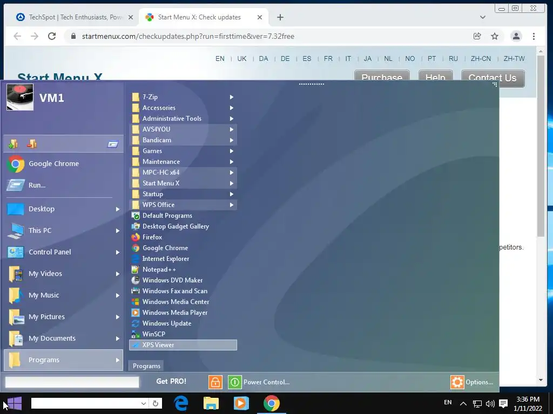The height and width of the screenshot is (414, 553).
Task: Expand the Accessories folder
Action: 183,108
